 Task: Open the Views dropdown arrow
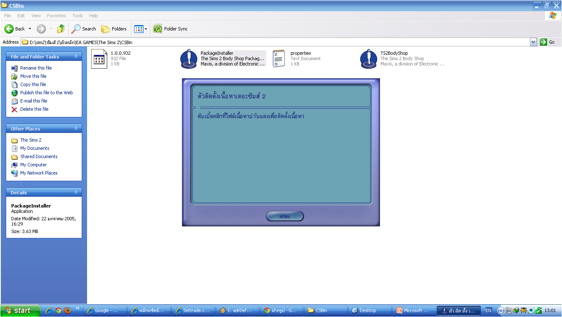(x=146, y=29)
